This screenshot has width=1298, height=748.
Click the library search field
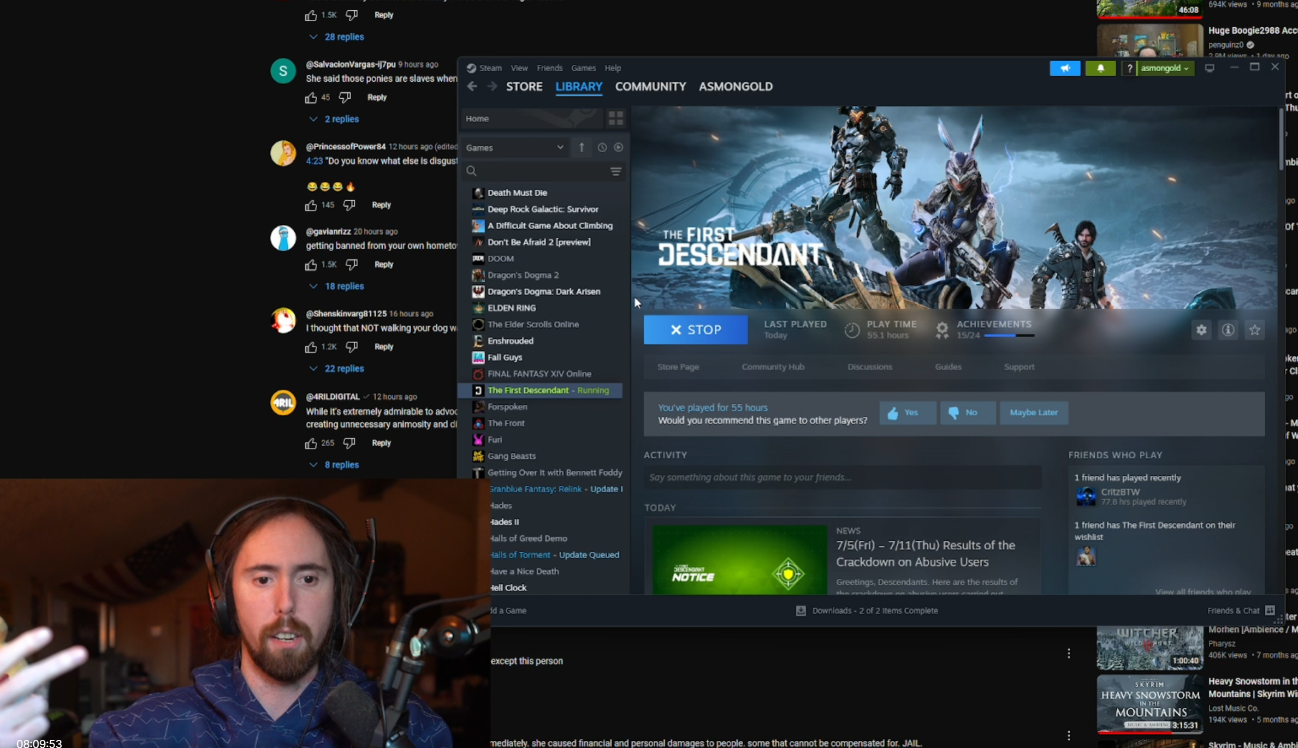(x=543, y=171)
